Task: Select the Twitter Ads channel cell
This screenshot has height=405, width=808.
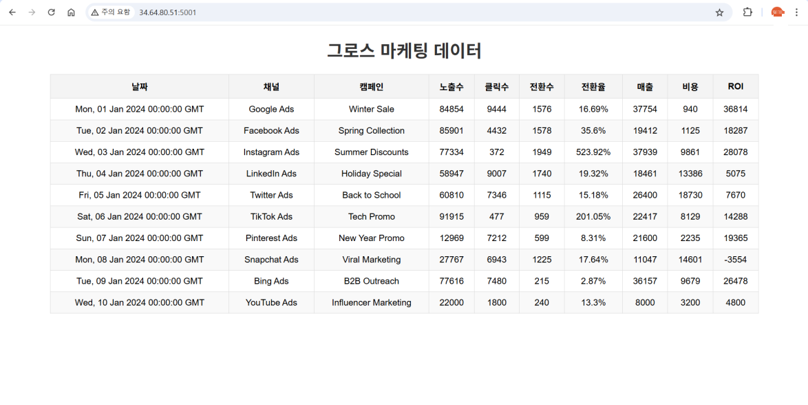Action: point(272,195)
